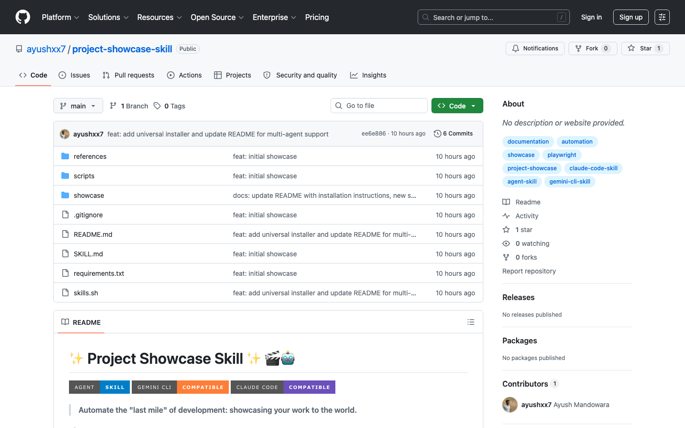Image resolution: width=685 pixels, height=428 pixels.
Task: Open latest commit message about universal installer
Action: tap(218, 134)
